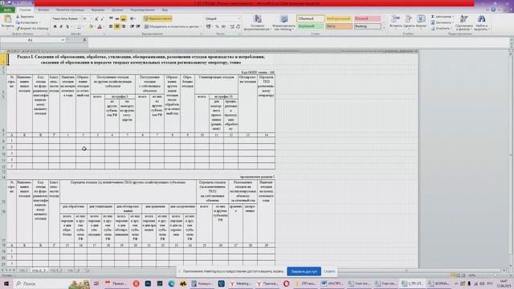Align text left
Image resolution: width=514 pixels, height=289 pixels.
tap(111, 26)
